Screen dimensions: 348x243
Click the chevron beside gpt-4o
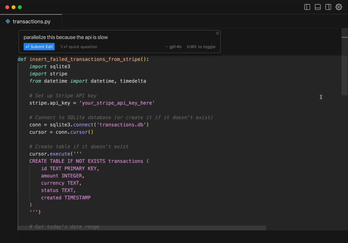coord(166,47)
